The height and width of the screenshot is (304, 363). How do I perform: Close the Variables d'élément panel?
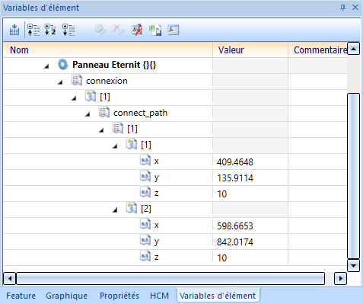tap(355, 8)
